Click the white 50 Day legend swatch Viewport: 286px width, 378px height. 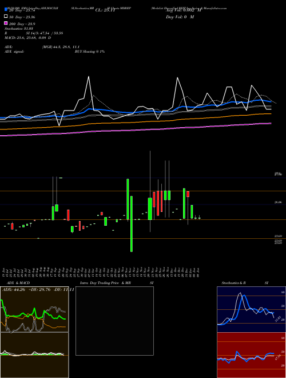pos(6,17)
